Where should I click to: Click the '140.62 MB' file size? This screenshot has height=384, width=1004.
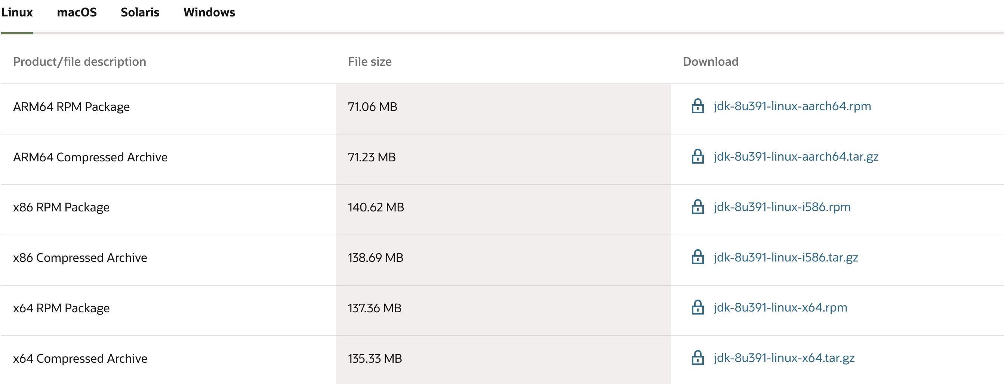(376, 207)
